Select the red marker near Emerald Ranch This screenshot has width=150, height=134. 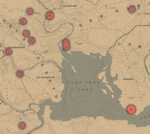[x=132, y=9]
